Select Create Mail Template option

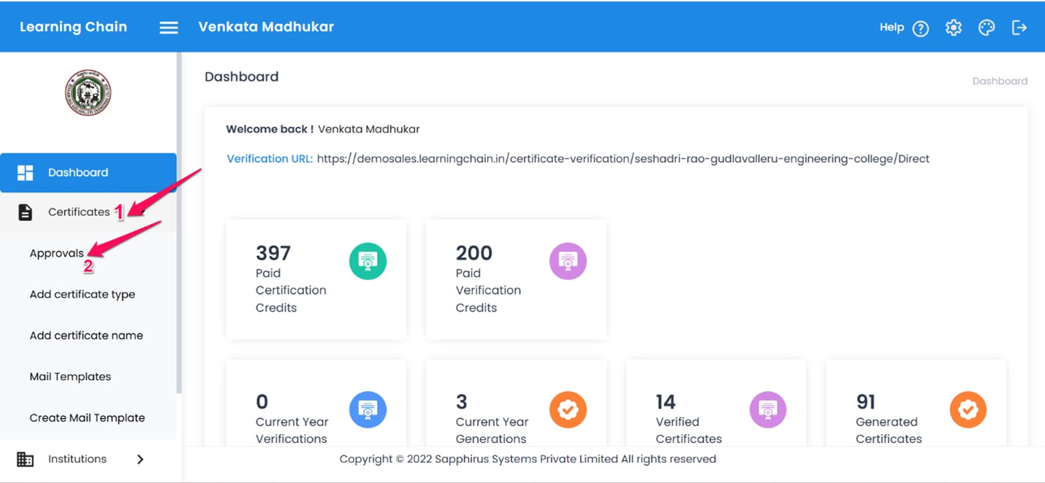[x=87, y=418]
